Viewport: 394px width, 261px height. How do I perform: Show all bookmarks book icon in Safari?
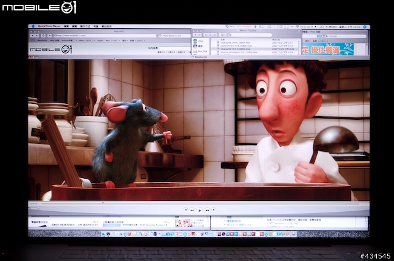(33, 41)
